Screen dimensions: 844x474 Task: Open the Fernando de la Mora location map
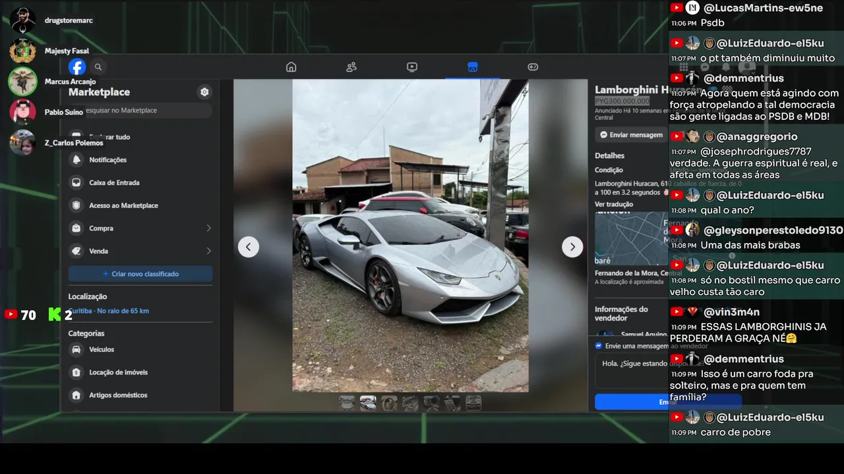632,238
